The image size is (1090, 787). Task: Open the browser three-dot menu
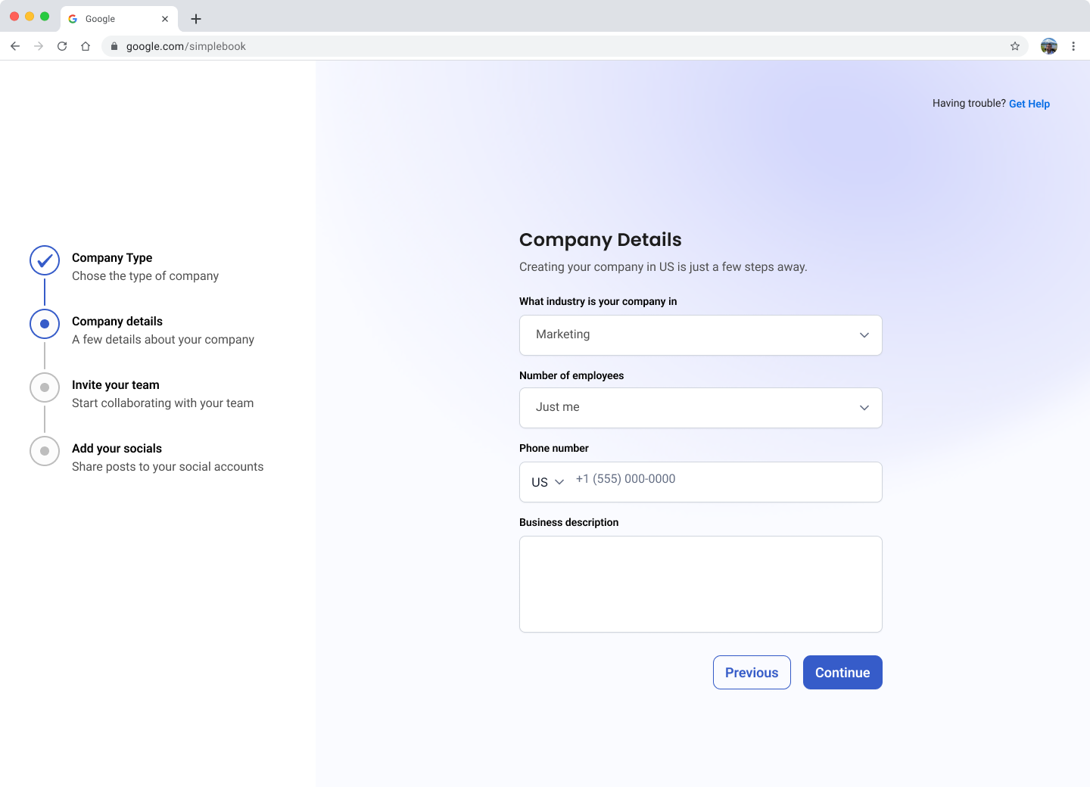tap(1073, 46)
